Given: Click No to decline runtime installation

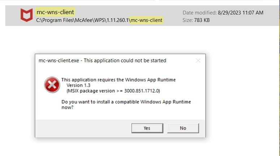Looking at the screenshot, I should click(x=183, y=128).
